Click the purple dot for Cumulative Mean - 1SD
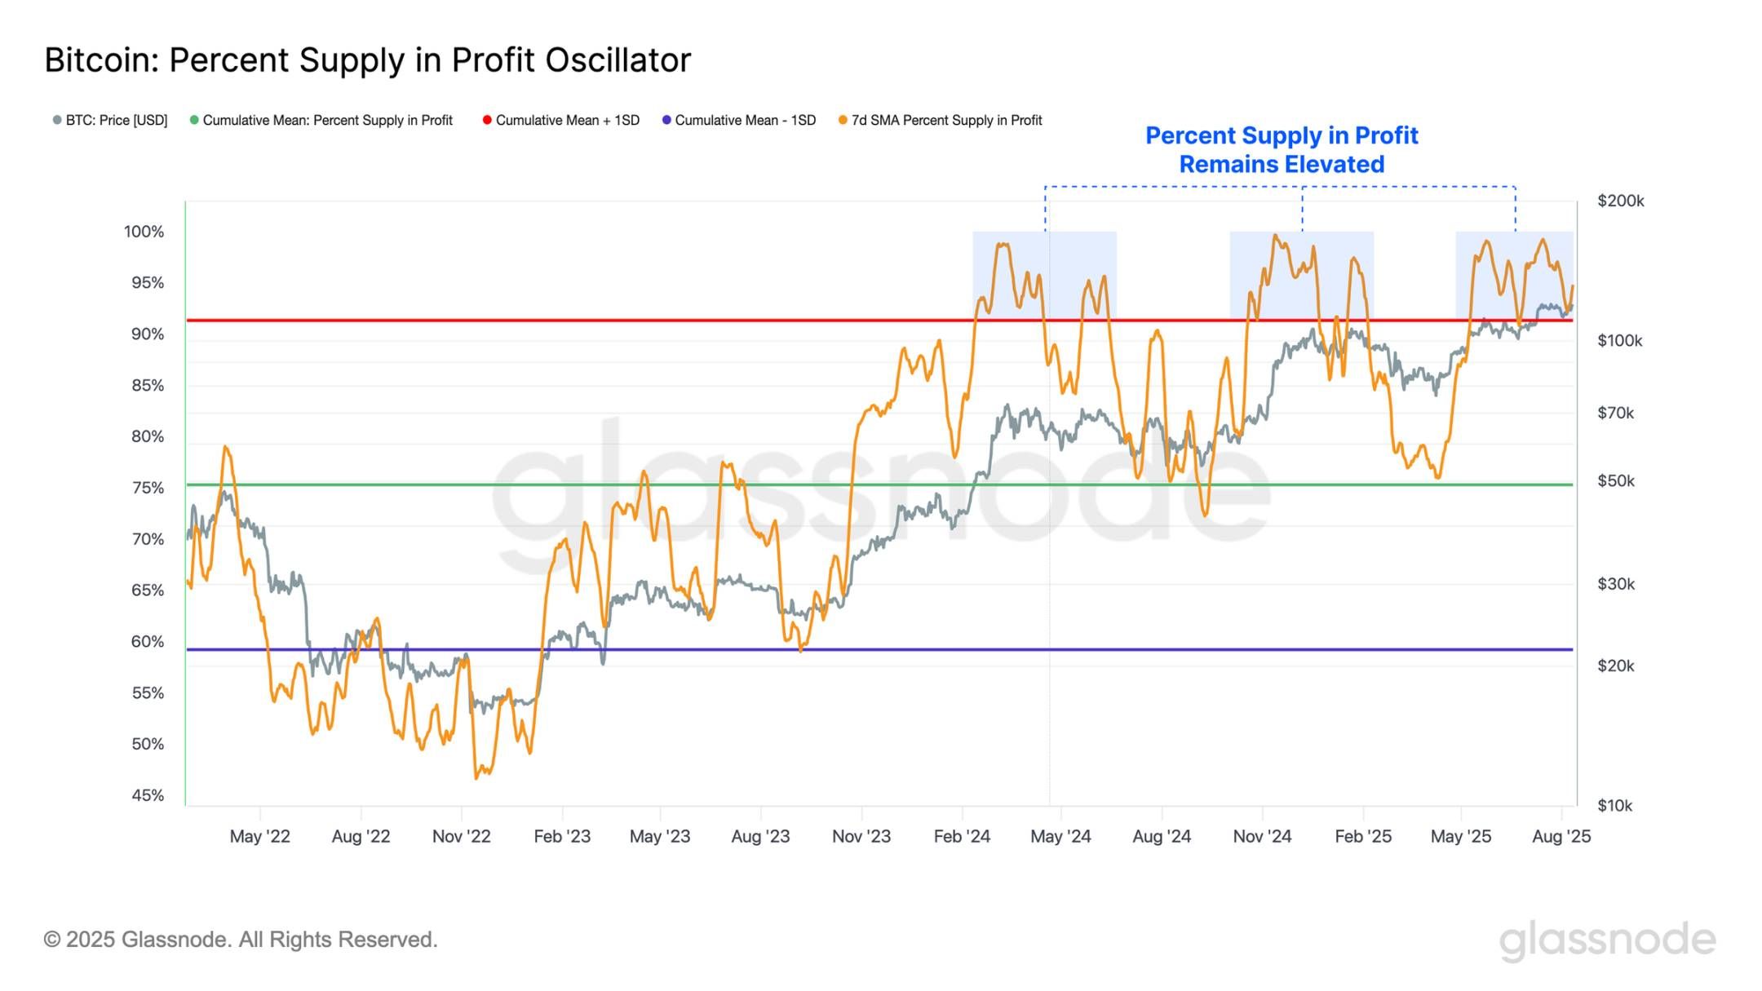This screenshot has width=1762, height=991. tap(666, 120)
